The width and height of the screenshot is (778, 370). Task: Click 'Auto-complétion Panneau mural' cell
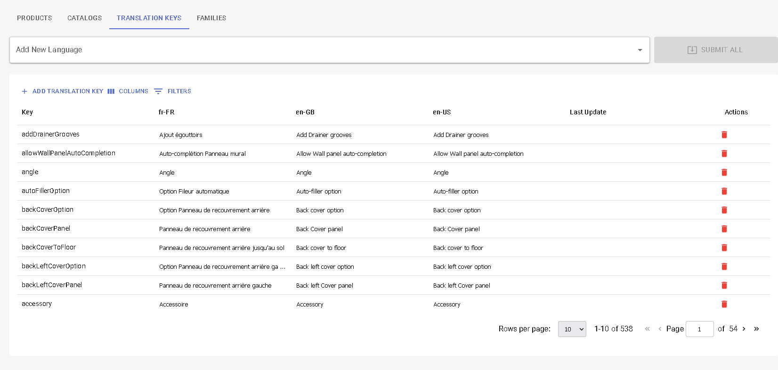click(x=203, y=154)
